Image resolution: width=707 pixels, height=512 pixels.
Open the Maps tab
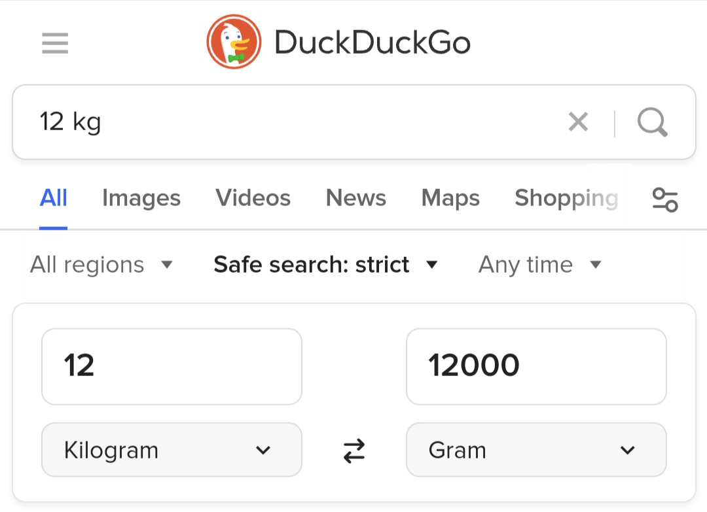coord(450,198)
